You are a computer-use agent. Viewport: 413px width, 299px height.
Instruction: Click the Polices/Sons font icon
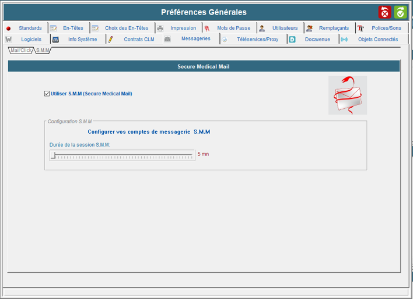coord(360,28)
